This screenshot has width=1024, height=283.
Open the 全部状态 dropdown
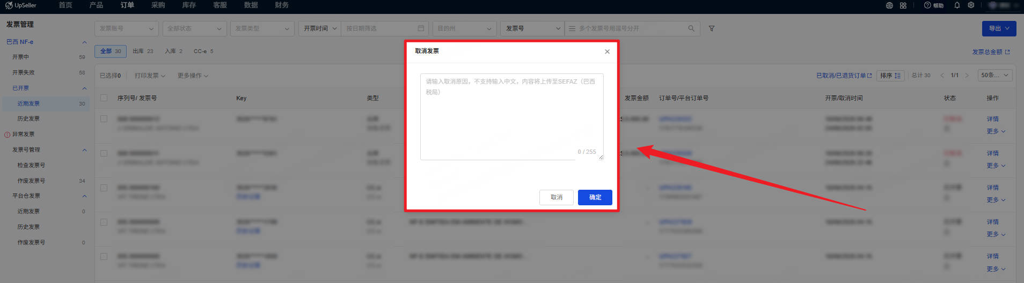(x=194, y=28)
